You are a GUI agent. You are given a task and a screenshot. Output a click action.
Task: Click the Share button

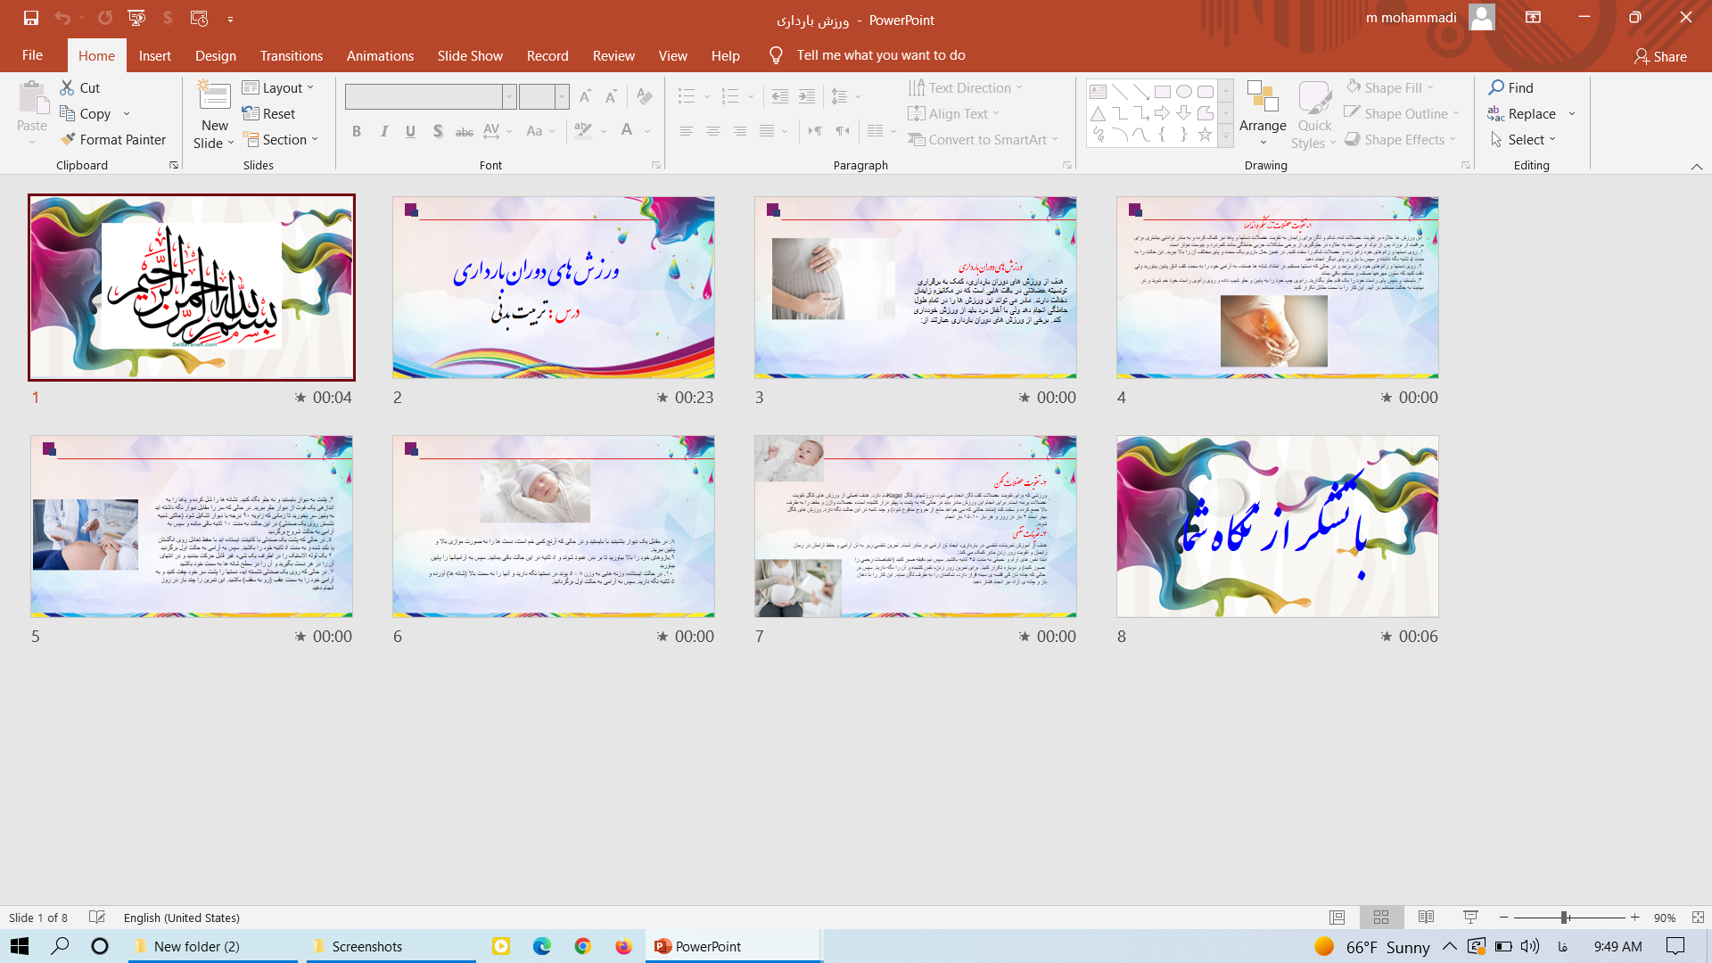coord(1659,56)
